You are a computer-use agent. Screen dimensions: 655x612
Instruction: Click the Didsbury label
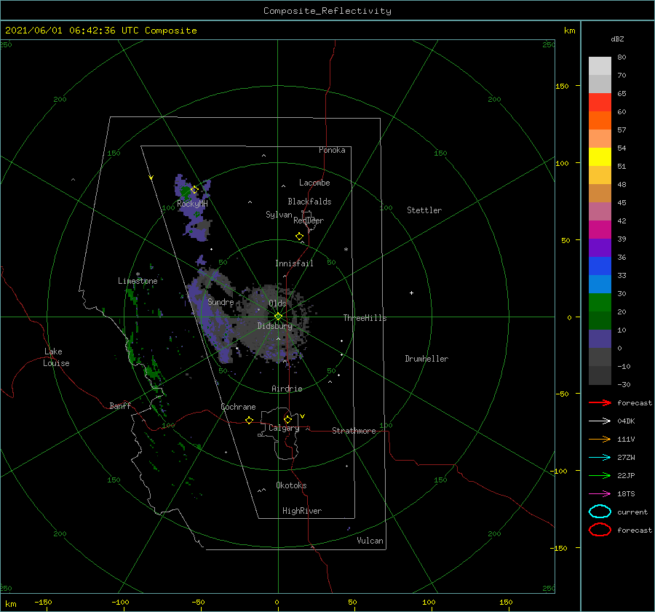[x=275, y=326]
